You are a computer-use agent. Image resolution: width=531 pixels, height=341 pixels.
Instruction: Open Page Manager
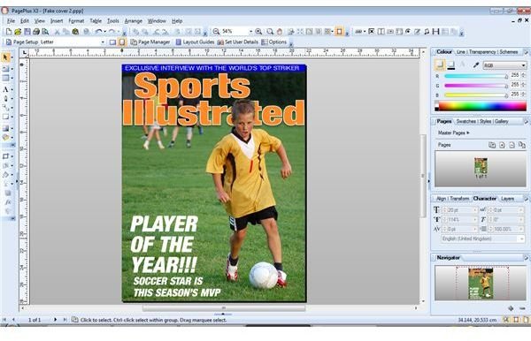pyautogui.click(x=150, y=42)
